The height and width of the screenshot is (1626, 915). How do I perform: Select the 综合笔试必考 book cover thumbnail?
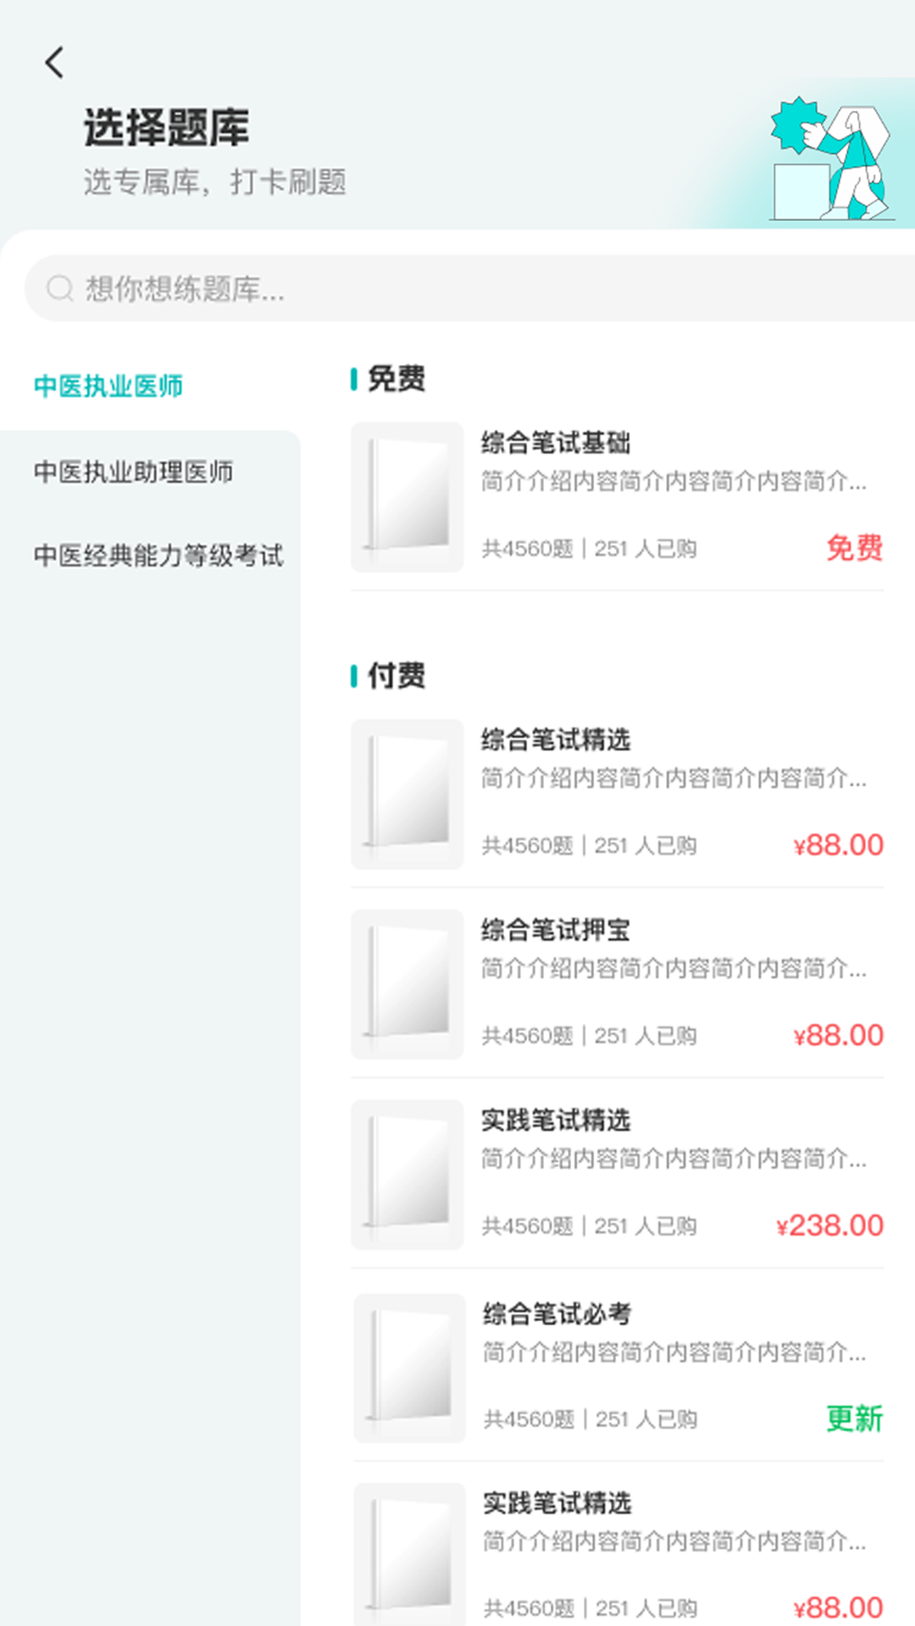[409, 1368]
